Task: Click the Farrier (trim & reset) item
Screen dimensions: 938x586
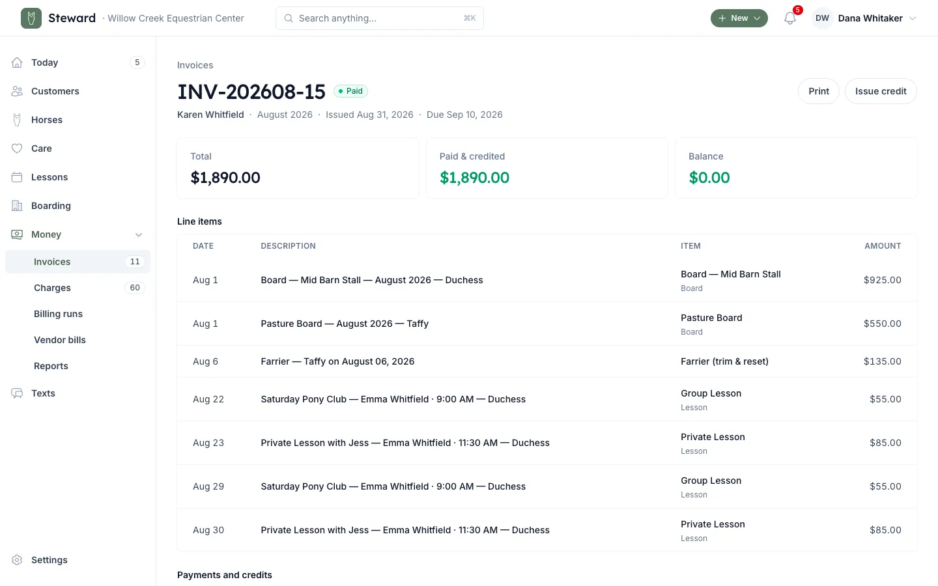Action: 724,361
